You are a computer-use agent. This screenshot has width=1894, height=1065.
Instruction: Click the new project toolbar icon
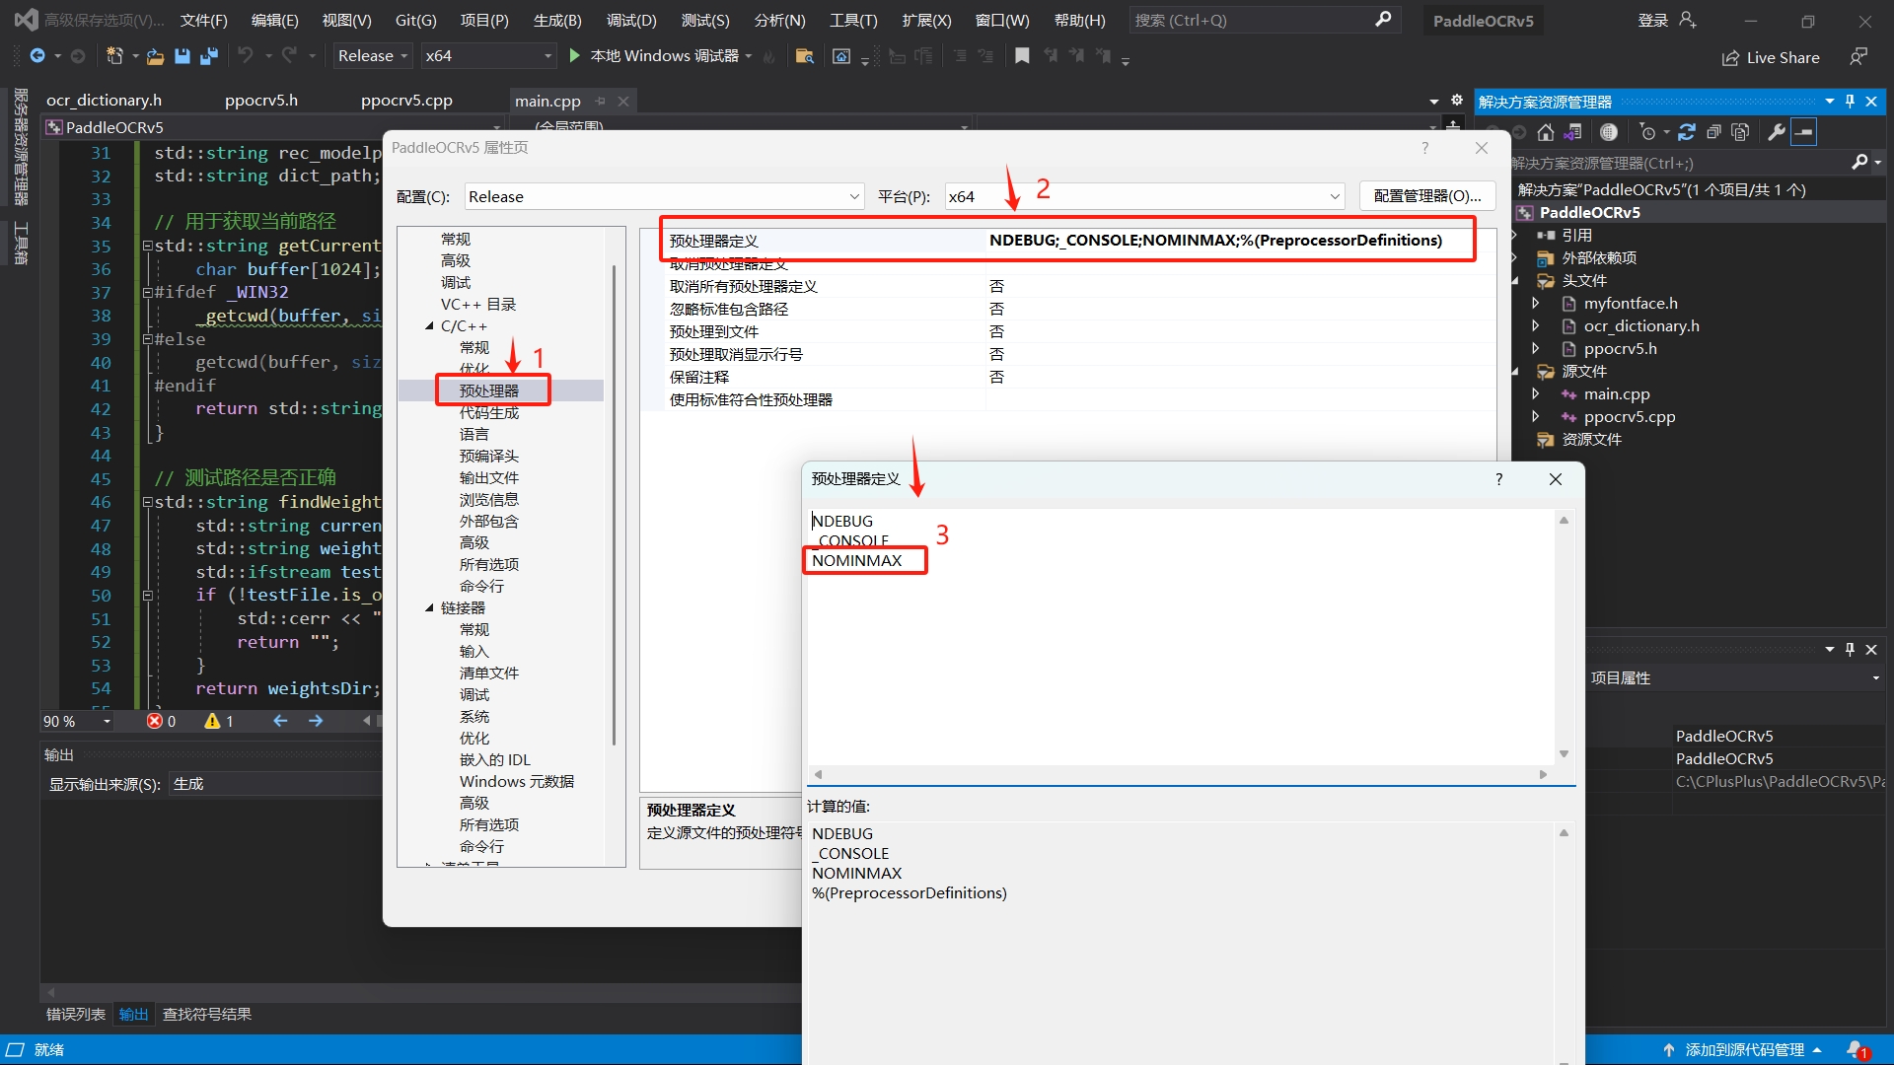[114, 56]
